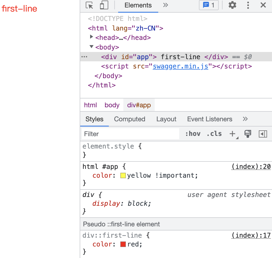This screenshot has height=258, width=272.
Task: Edit the color property name in html #app rule
Action: [102, 175]
